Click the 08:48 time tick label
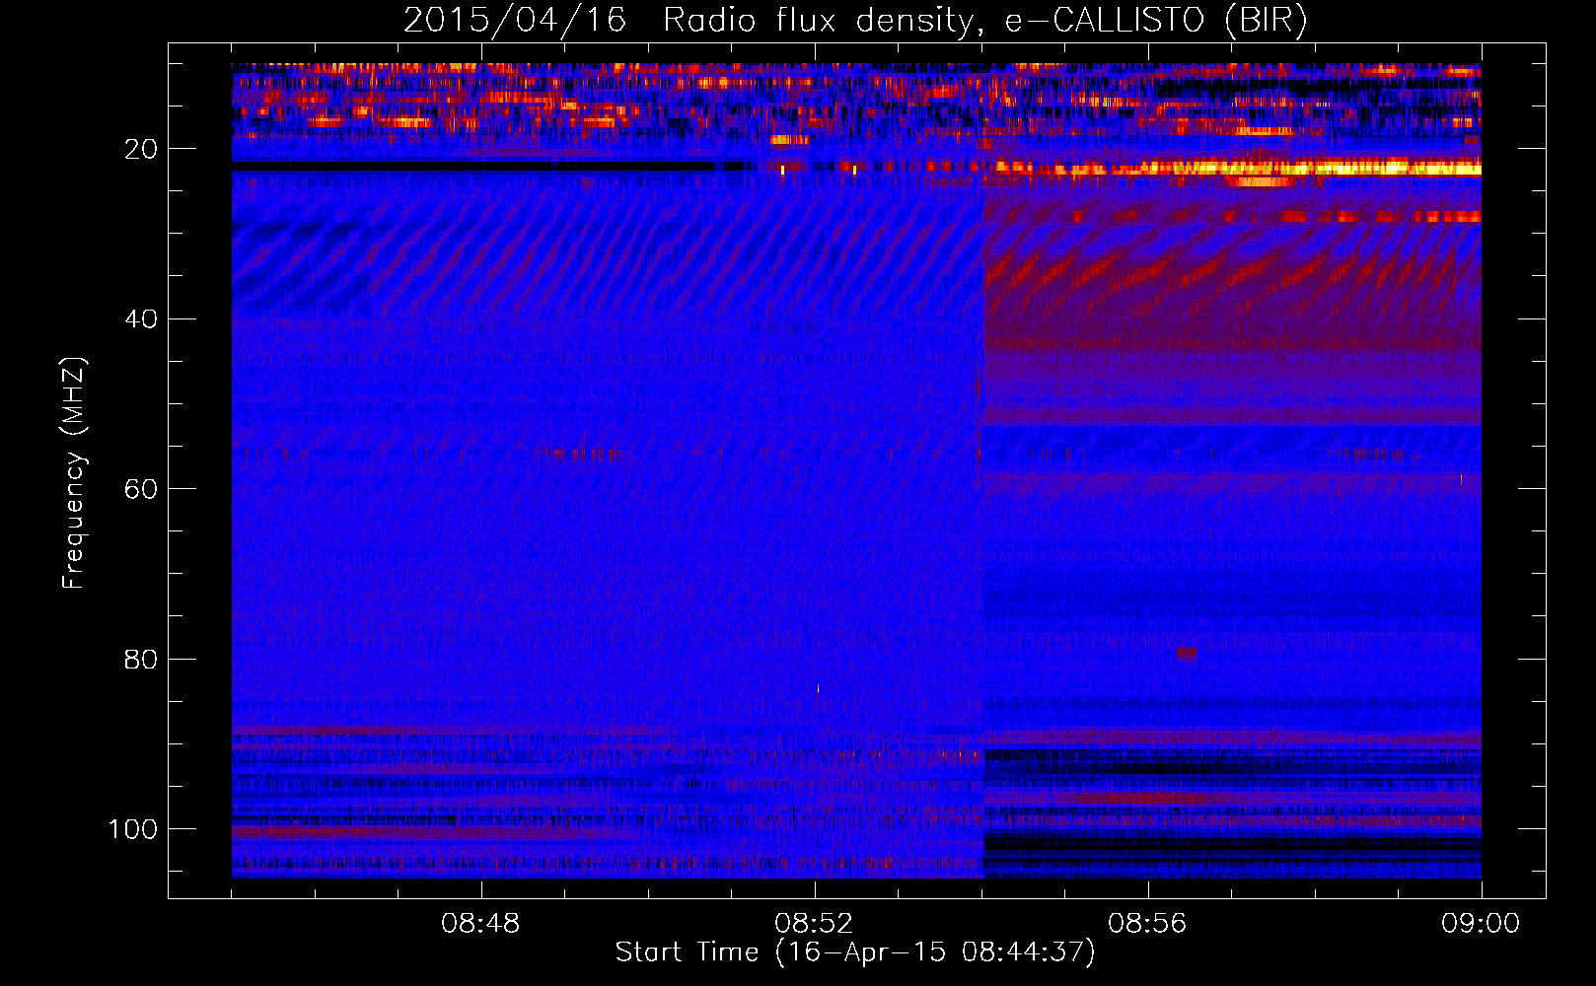Image resolution: width=1596 pixels, height=986 pixels. (x=480, y=924)
